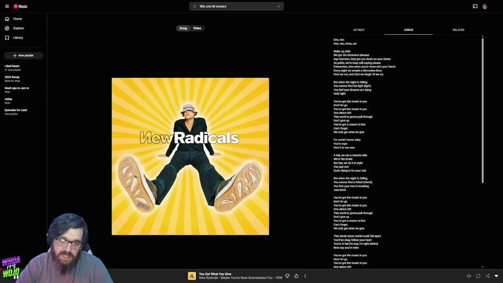Viewport: 503px width, 283px height.
Task: Click the YouTube Music logo
Action: point(20,6)
